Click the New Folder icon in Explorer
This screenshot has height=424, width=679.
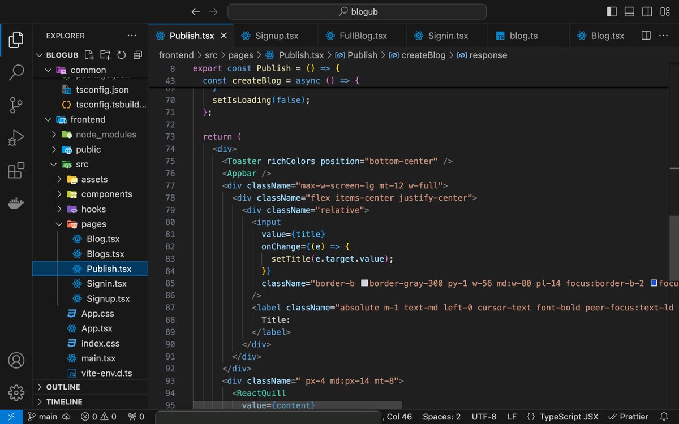105,55
